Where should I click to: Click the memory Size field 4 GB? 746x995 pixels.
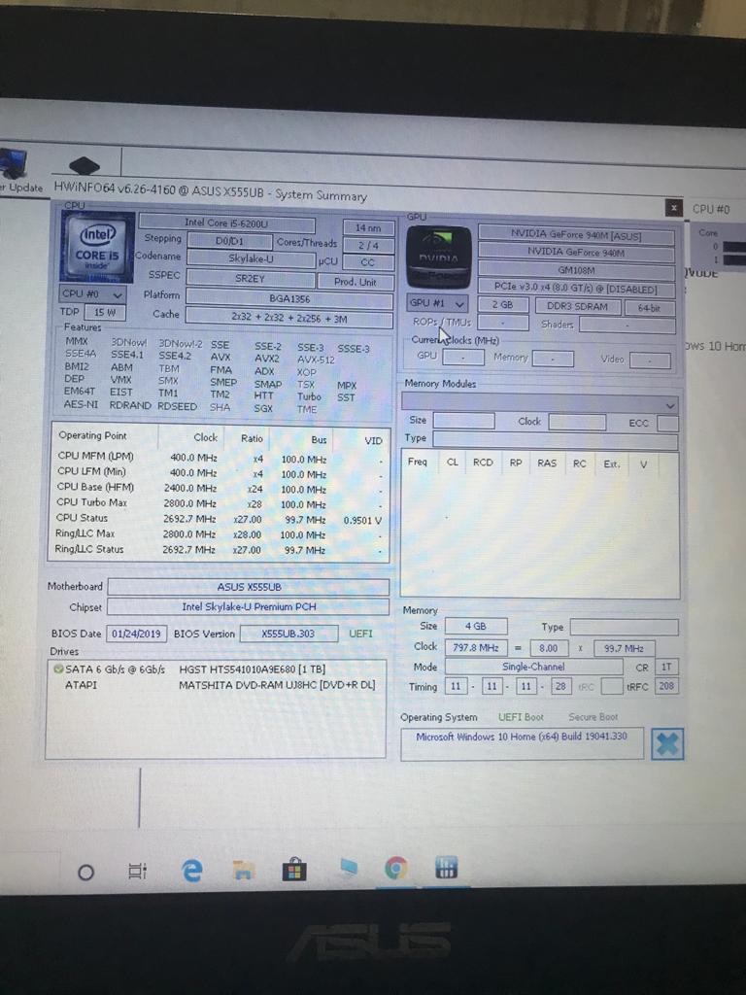476,627
